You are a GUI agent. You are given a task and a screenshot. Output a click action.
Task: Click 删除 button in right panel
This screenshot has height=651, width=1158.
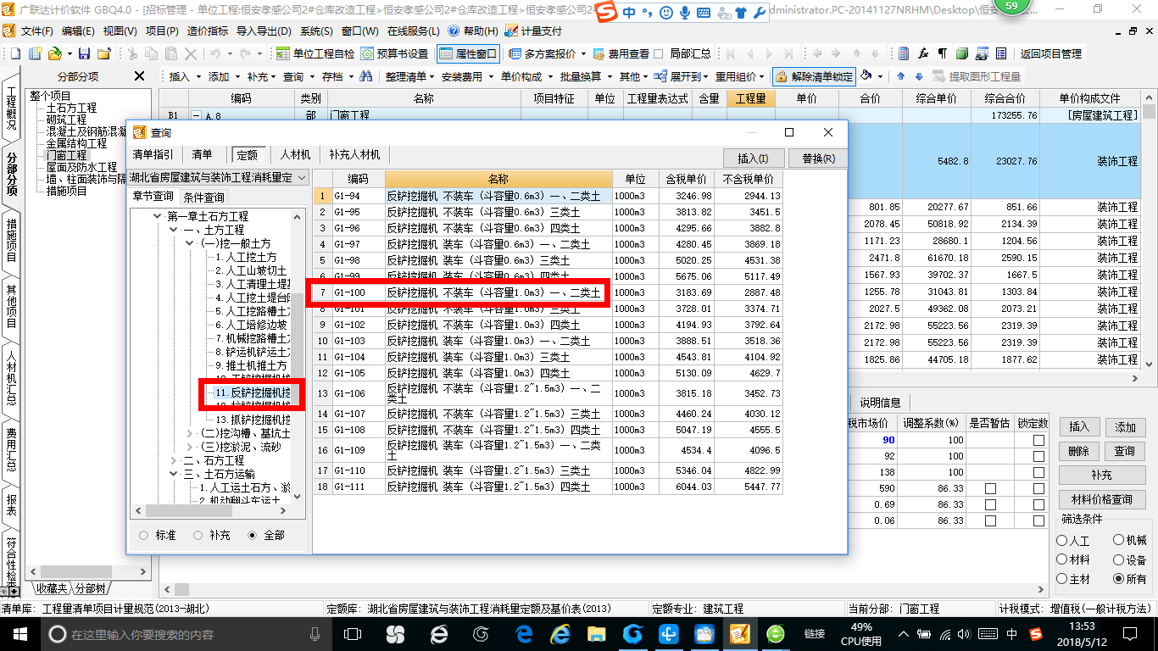point(1078,451)
